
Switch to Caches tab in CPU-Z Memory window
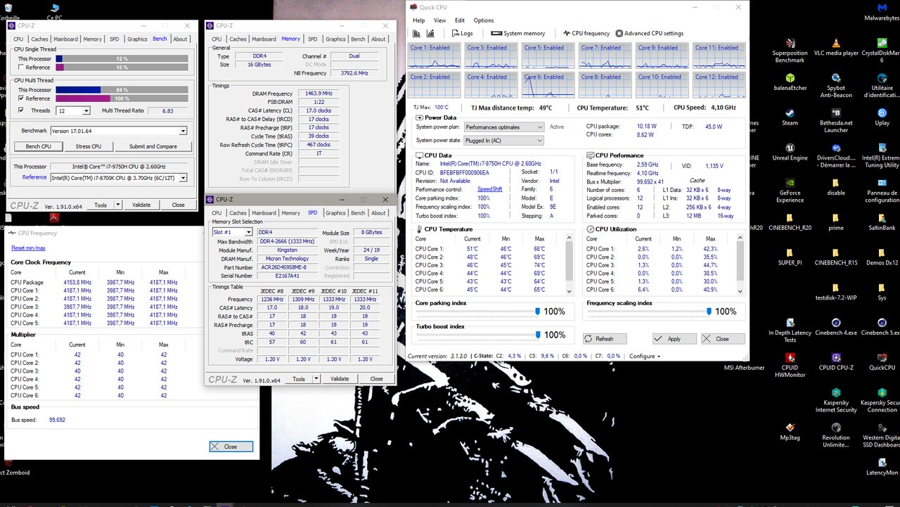coord(238,39)
